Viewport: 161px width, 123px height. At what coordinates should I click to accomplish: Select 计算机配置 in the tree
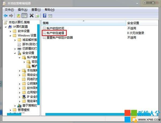tap(21, 27)
